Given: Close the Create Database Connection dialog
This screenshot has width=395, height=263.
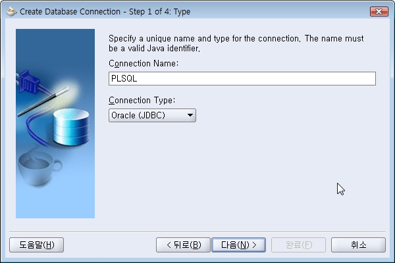Looking at the screenshot, I should (379, 12).
